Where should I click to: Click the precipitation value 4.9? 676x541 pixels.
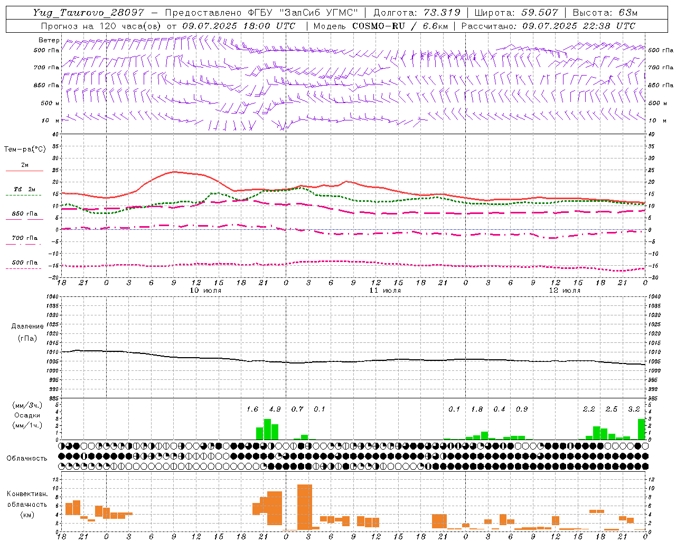[x=275, y=409]
